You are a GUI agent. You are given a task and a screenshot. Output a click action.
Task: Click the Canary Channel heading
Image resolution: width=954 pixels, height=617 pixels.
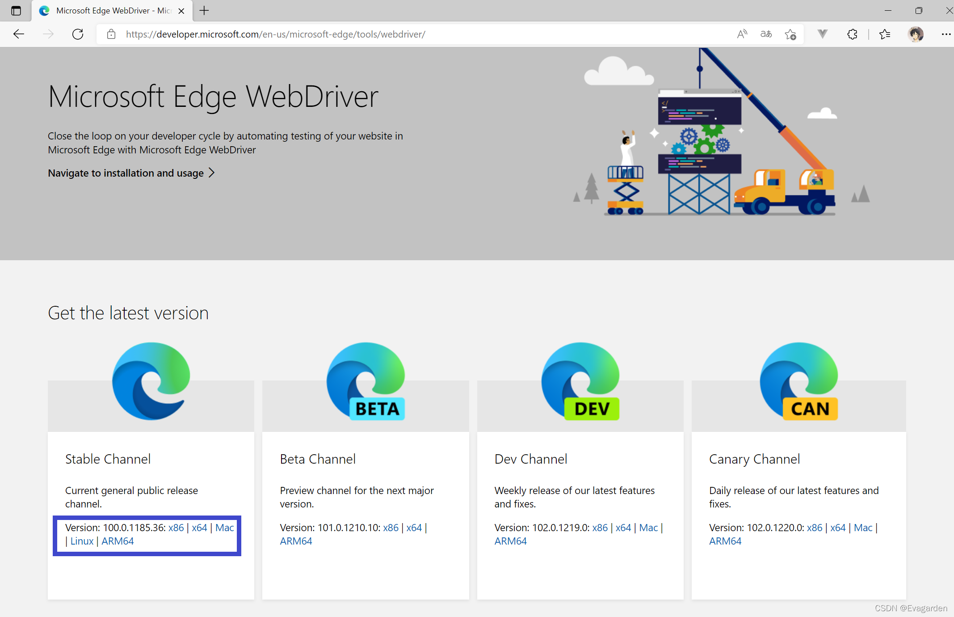[x=754, y=460]
